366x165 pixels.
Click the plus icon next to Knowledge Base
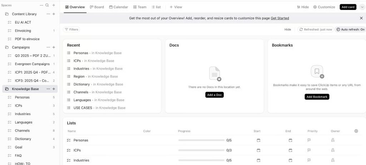pyautogui.click(x=54, y=89)
